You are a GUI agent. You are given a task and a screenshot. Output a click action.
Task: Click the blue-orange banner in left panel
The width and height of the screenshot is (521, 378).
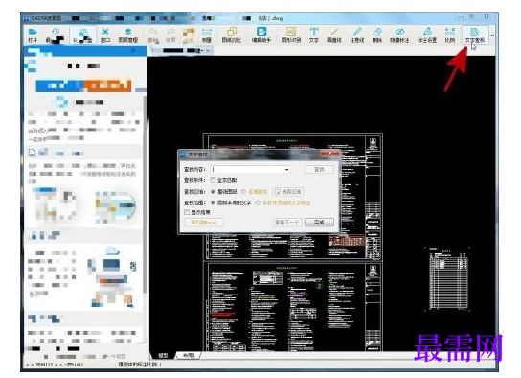(83, 85)
